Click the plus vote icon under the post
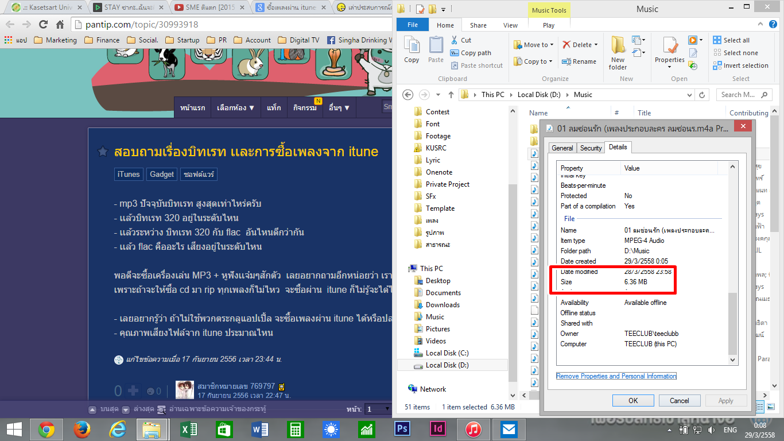The height and width of the screenshot is (441, 784). (133, 391)
